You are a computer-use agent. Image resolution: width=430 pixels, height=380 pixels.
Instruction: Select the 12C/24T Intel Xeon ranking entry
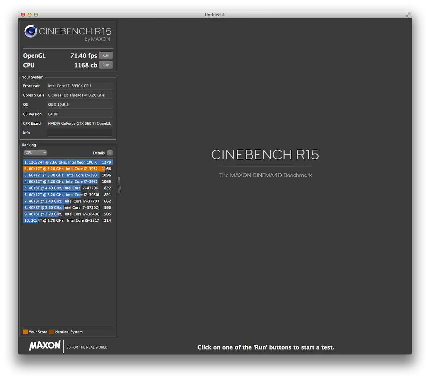pyautogui.click(x=67, y=162)
